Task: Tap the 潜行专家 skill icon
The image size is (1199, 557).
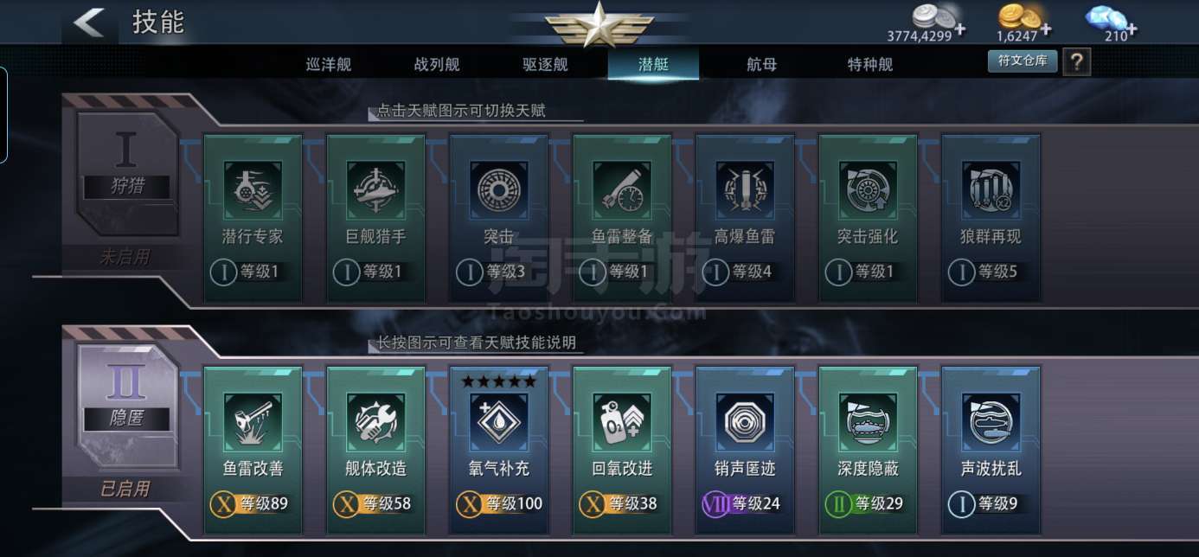Action: tap(253, 189)
